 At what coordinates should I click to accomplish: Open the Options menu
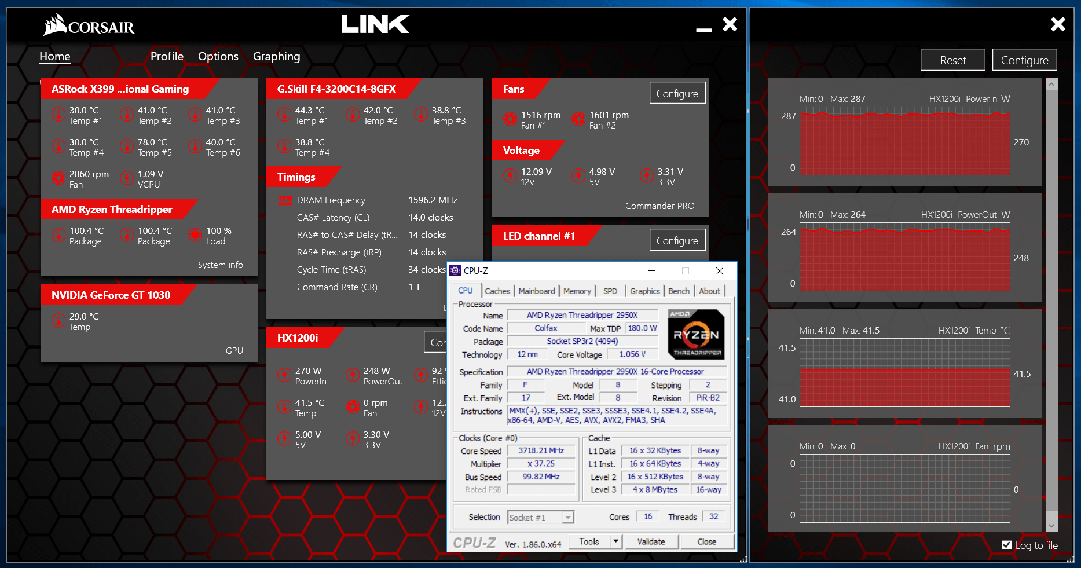218,56
